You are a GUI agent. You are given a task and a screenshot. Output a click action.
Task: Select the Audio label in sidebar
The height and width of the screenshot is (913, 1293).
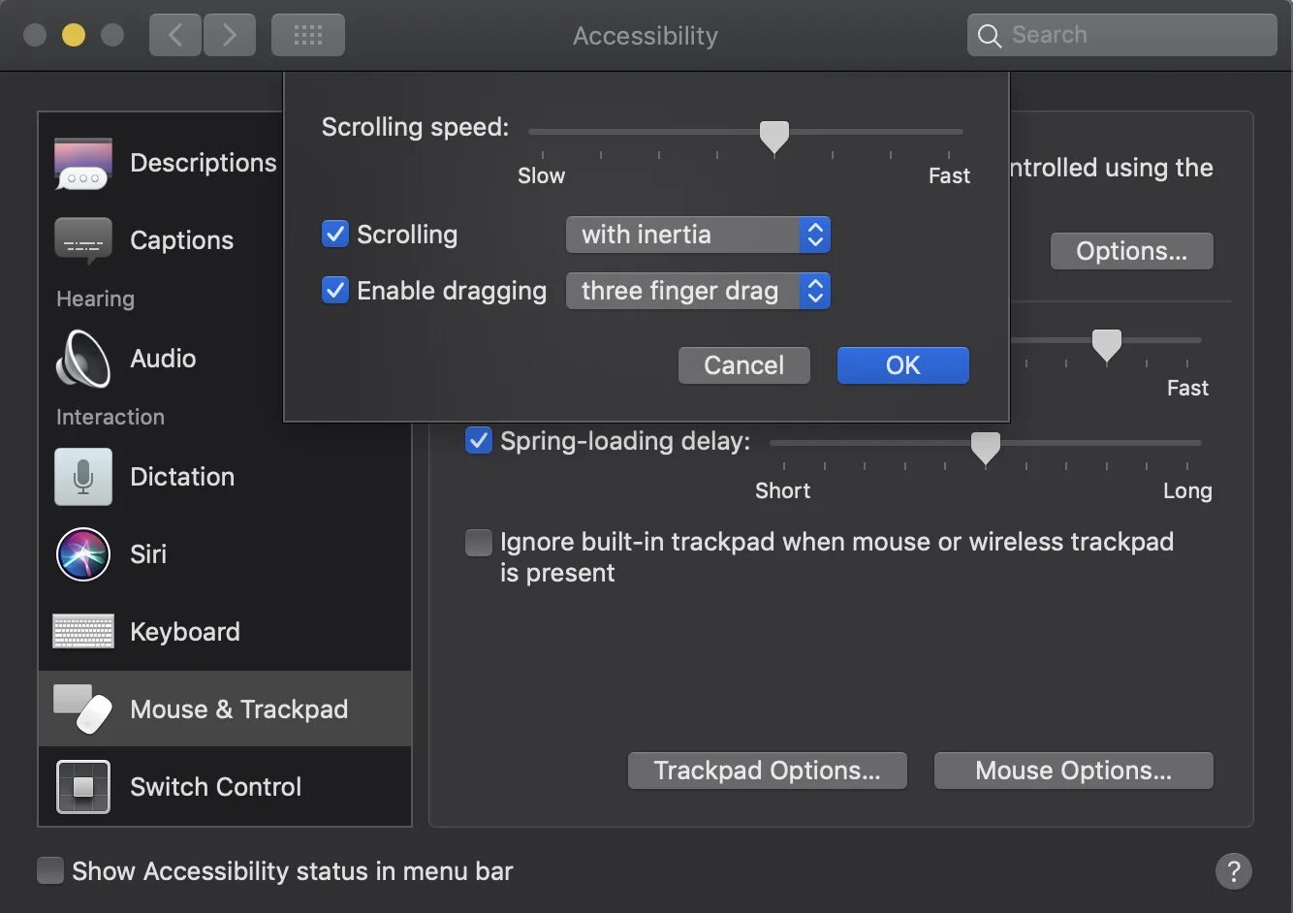pyautogui.click(x=163, y=359)
